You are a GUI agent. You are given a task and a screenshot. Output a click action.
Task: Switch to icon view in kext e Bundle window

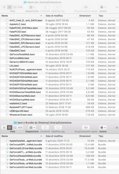(4, 128)
